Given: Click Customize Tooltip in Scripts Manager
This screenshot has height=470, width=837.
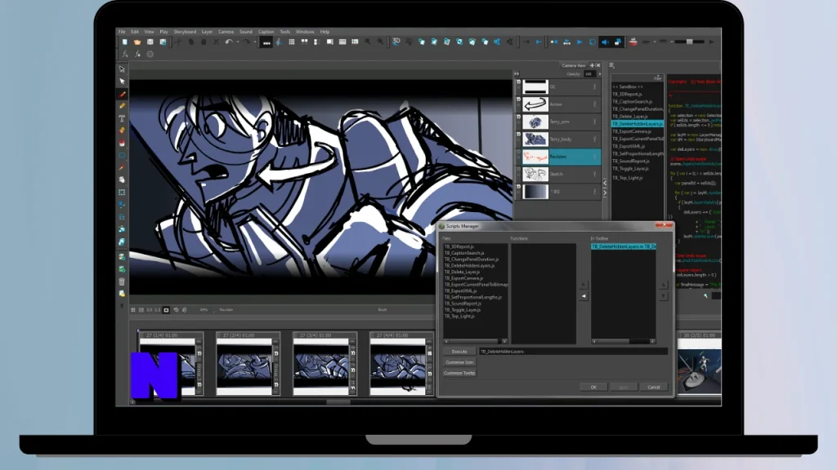Looking at the screenshot, I should click(459, 373).
